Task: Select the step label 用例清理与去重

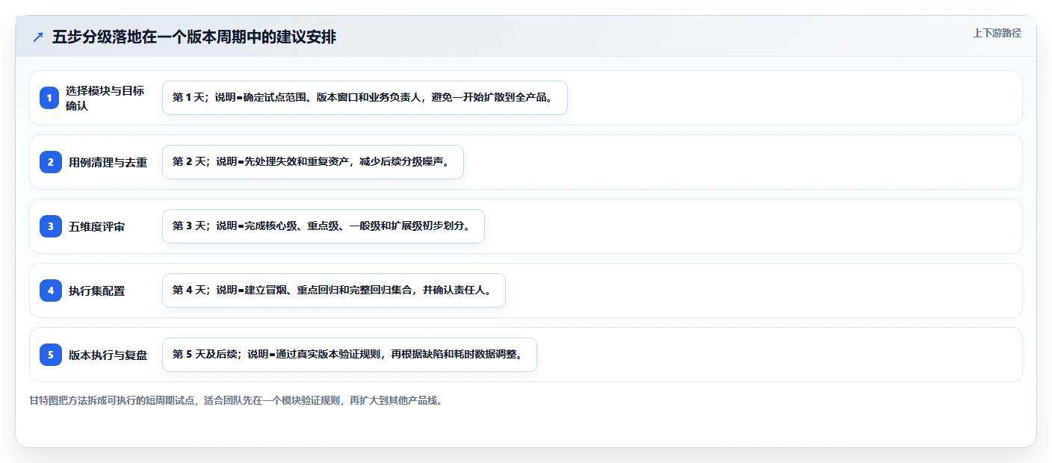Action: point(108,162)
